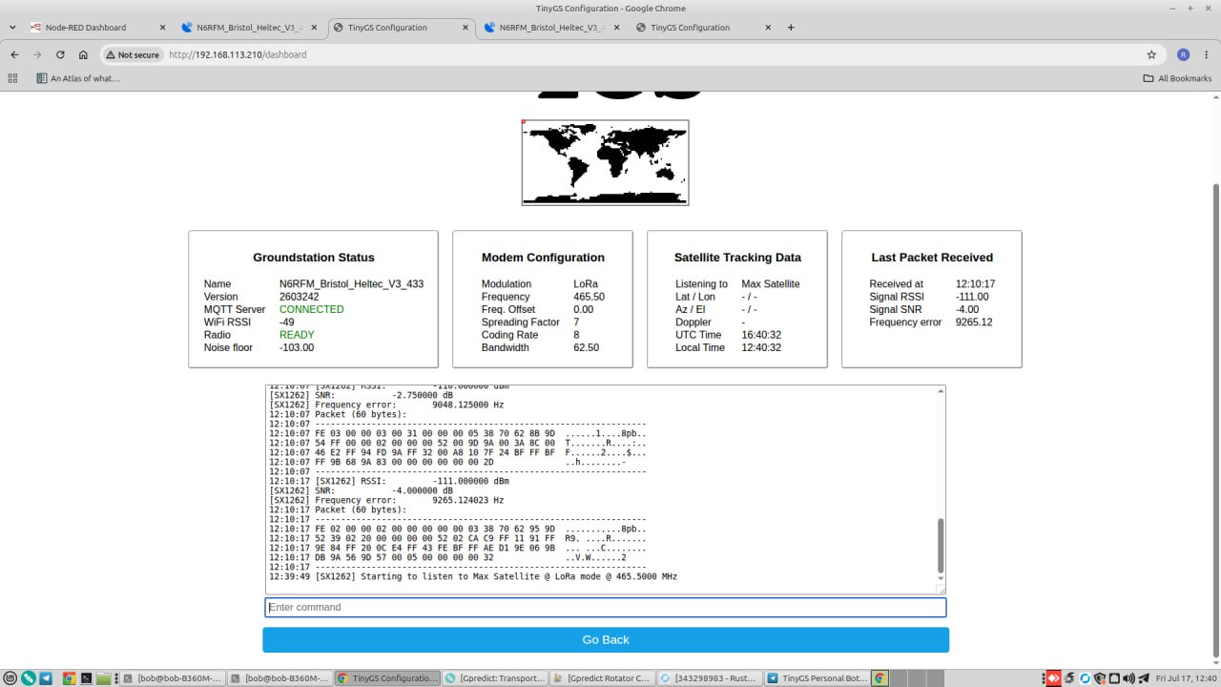Open the Linux Mint start menu
Image resolution: width=1221 pixels, height=687 pixels.
[10, 678]
